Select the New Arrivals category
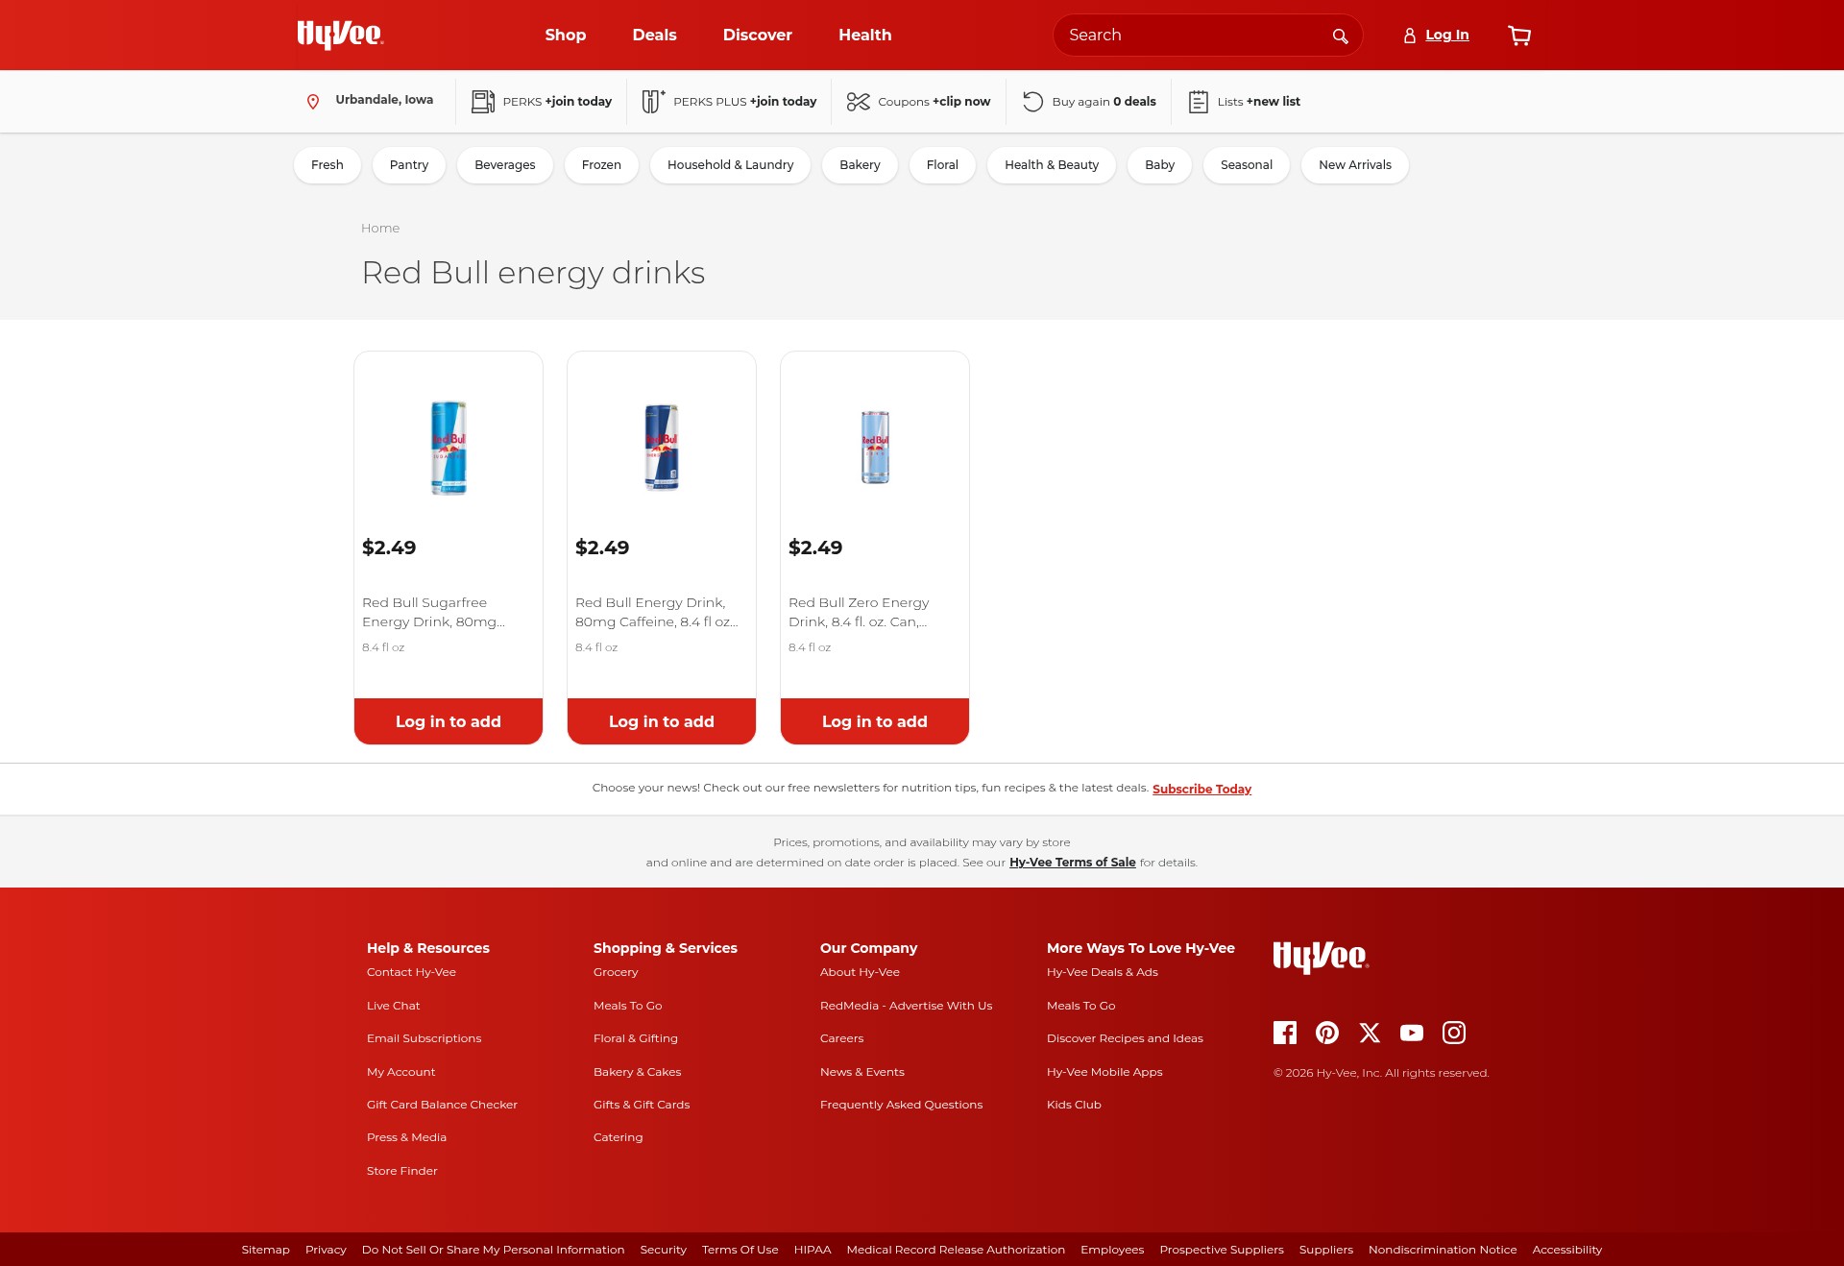Screen dimensions: 1844x1266 point(1355,165)
